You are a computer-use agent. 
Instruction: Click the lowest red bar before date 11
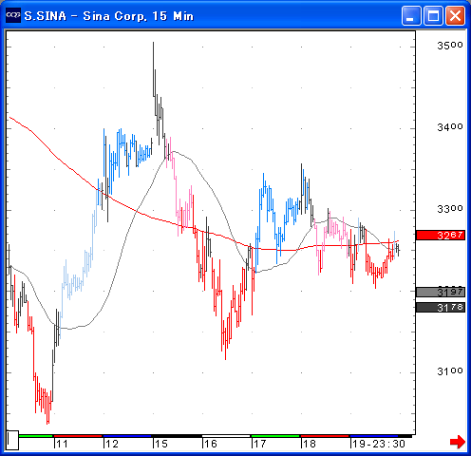47,408
